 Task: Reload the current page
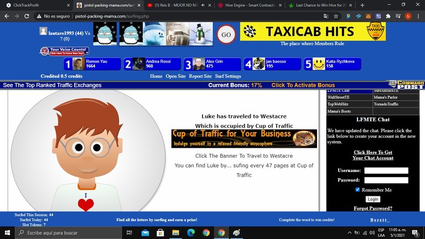click(x=27, y=16)
